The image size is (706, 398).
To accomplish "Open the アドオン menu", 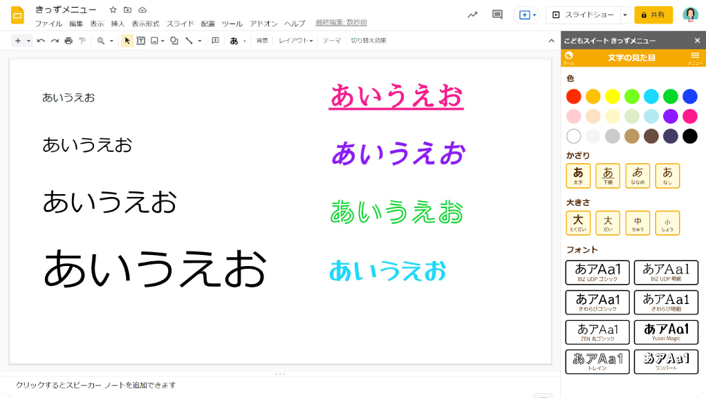I will 263,23.
